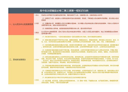Select paragraph (2) 相互贯通、相互促进
The image size is (128, 92).
tap(80, 82)
